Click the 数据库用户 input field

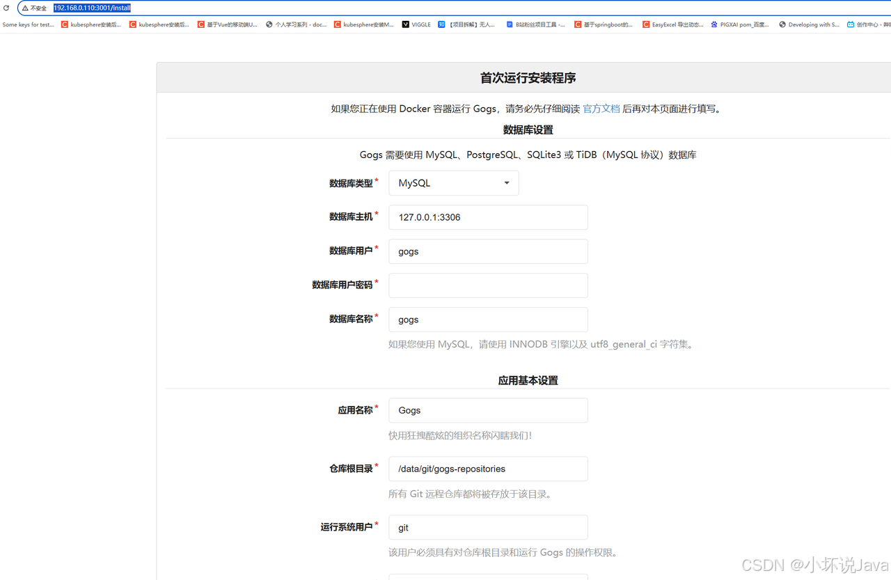coord(488,251)
